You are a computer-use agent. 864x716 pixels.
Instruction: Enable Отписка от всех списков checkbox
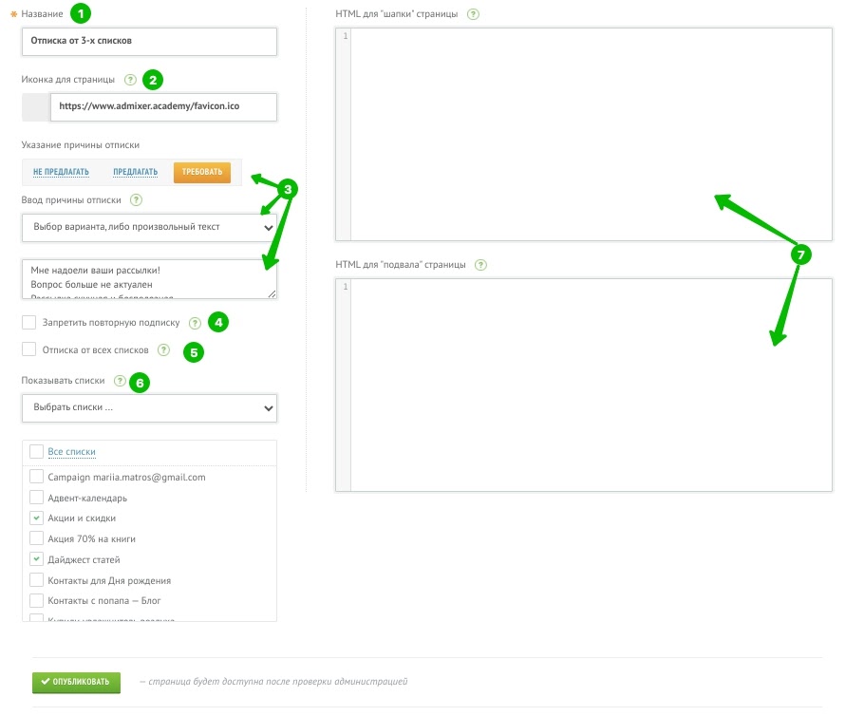pyautogui.click(x=28, y=349)
